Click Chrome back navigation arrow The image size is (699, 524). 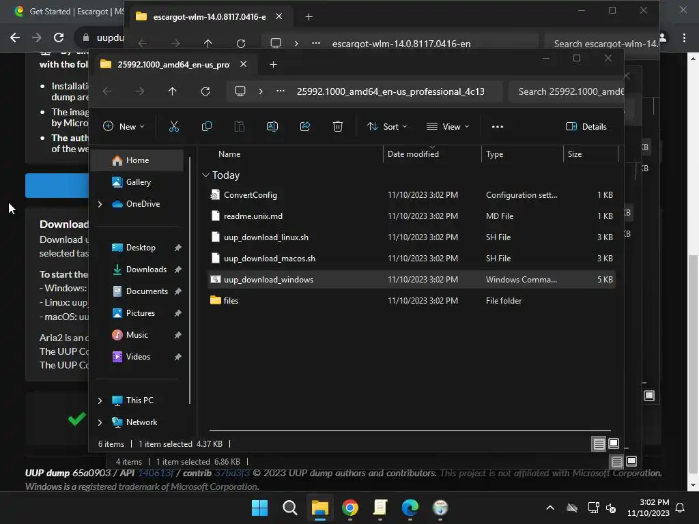point(15,38)
